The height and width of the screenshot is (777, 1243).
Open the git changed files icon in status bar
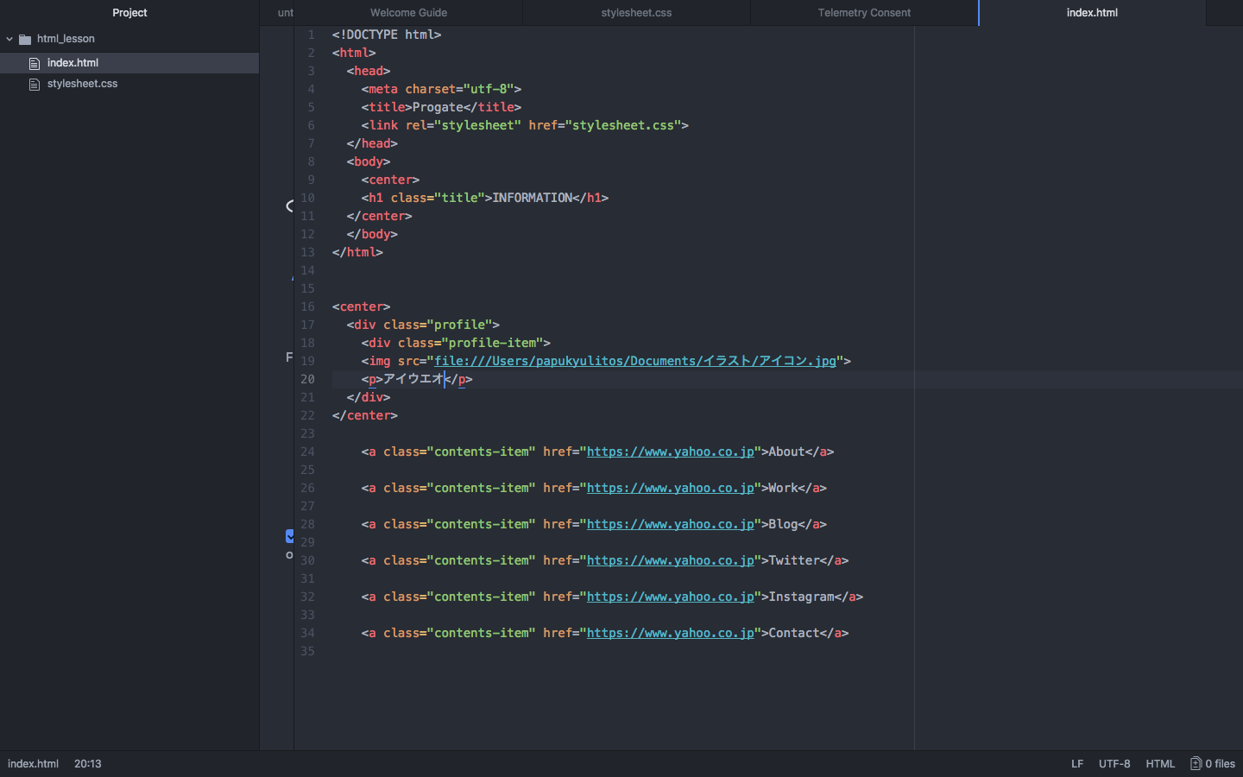pos(1196,763)
